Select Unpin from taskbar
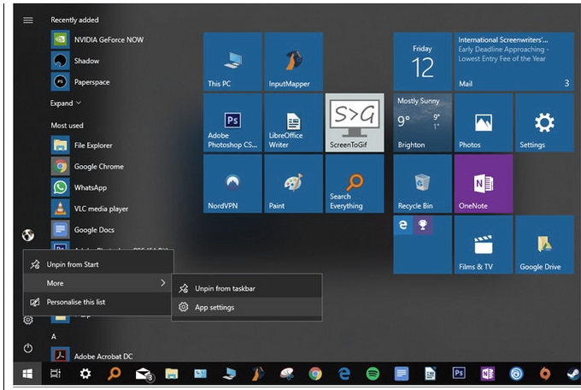 coord(247,288)
